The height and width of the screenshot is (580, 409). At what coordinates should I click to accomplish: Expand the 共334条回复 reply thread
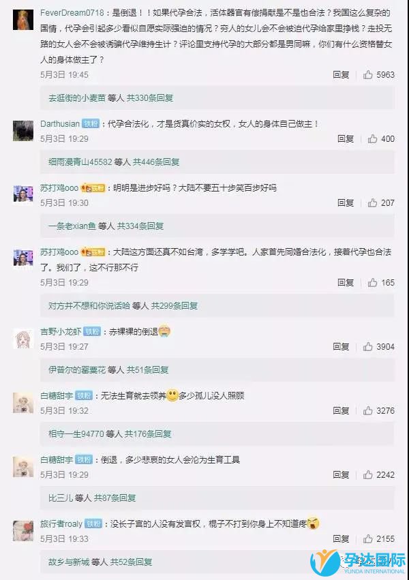click(x=140, y=226)
